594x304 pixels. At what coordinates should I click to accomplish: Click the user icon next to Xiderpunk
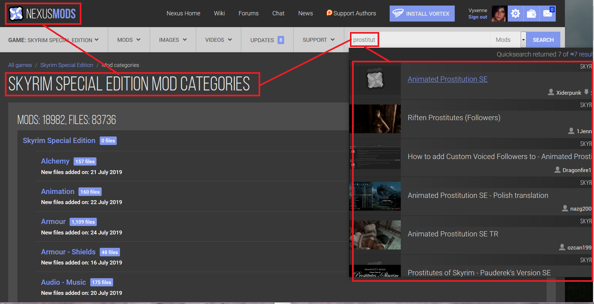pyautogui.click(x=551, y=92)
